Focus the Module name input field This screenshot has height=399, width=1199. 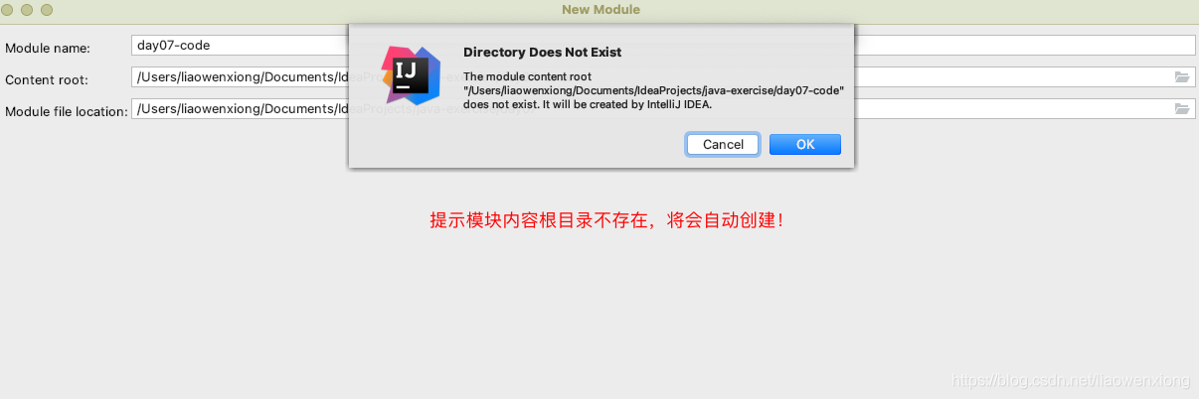pos(663,46)
